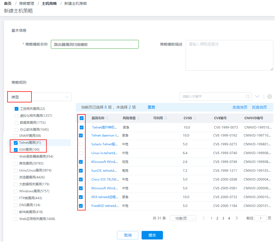The height and width of the screenshot is (244, 276).
Task: Uncheck the Telnet漏洞(31) category checkbox
Action: click(x=16, y=143)
